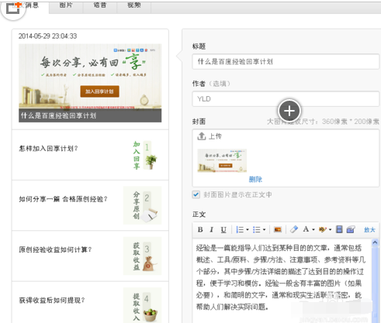Click the 分享原创 thumbnail numbered 2

coord(143,205)
